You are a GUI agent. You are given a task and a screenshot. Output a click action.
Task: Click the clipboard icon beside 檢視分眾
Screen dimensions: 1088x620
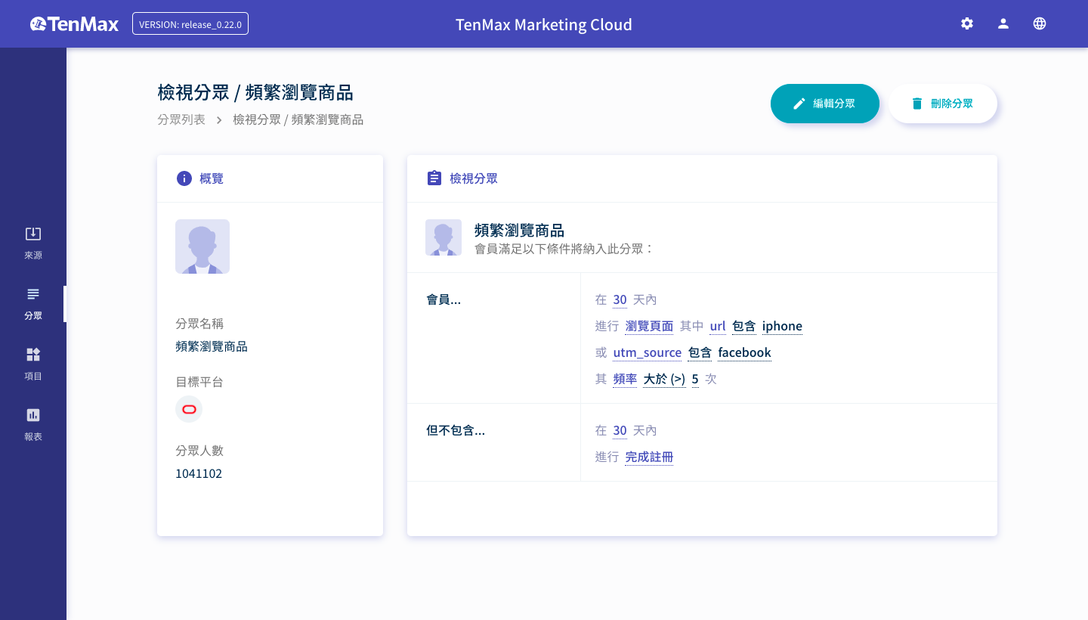pos(434,178)
